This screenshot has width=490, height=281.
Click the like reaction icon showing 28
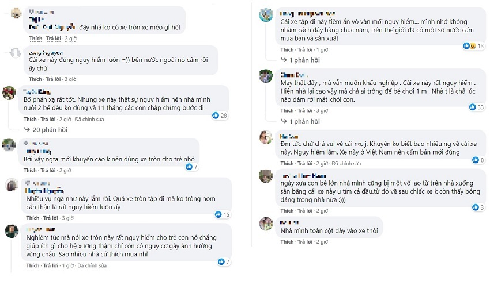(x=216, y=116)
